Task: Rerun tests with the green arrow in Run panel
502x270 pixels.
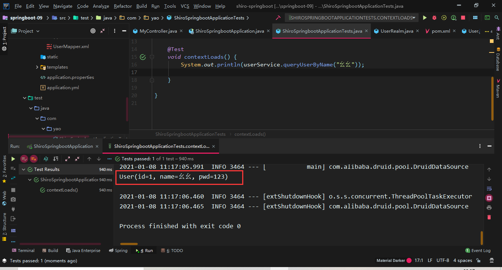Action: tap(13, 159)
